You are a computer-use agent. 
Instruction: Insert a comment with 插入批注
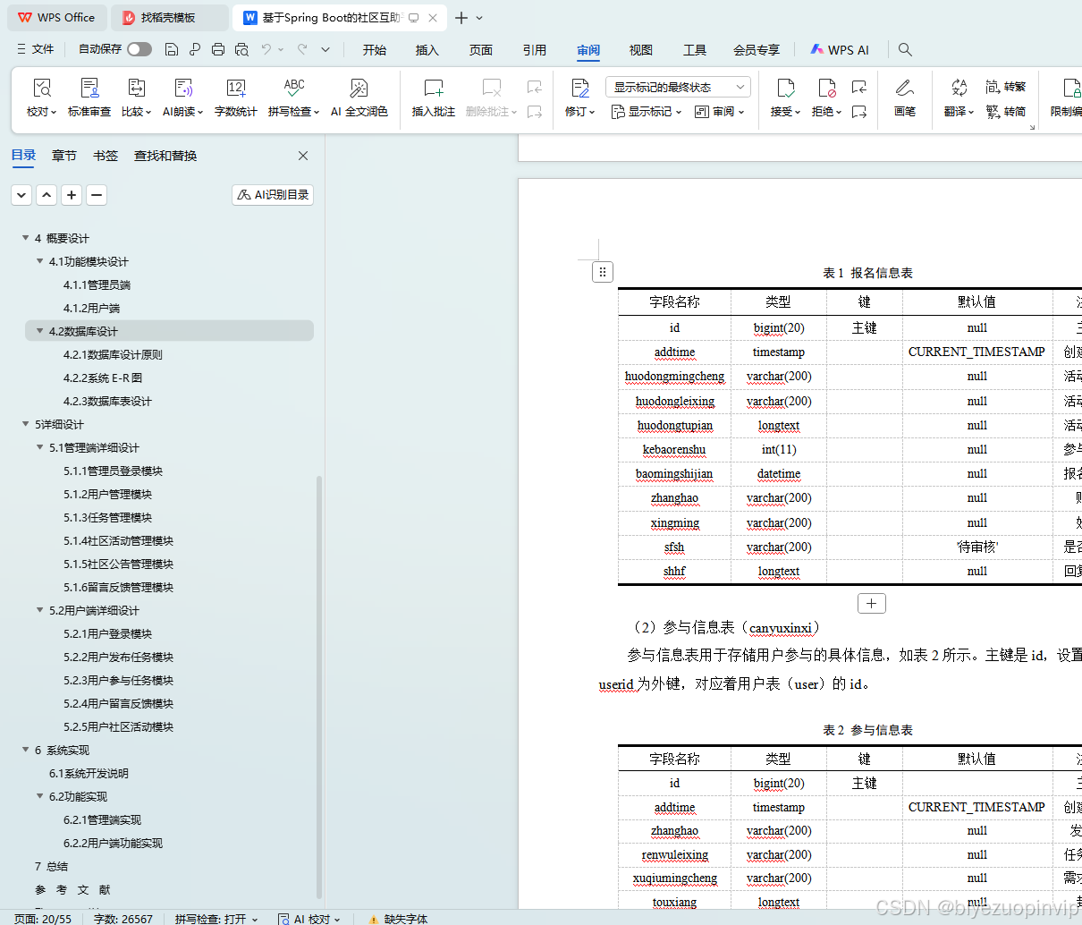(x=434, y=98)
